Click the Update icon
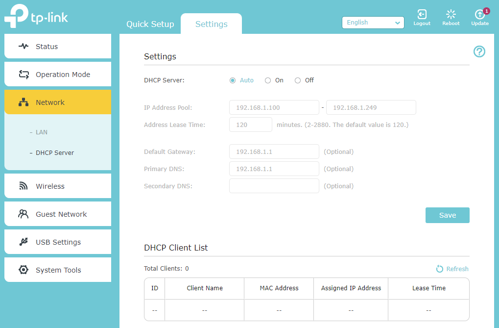499x328 pixels. pos(479,15)
